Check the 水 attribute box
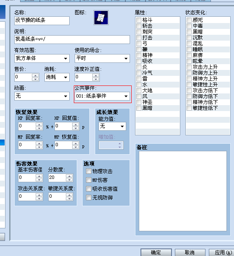 (139, 85)
